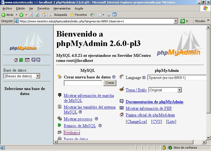Click the Edit page toolbar icon
Screen dimensions: 211x151
pos(115,15)
